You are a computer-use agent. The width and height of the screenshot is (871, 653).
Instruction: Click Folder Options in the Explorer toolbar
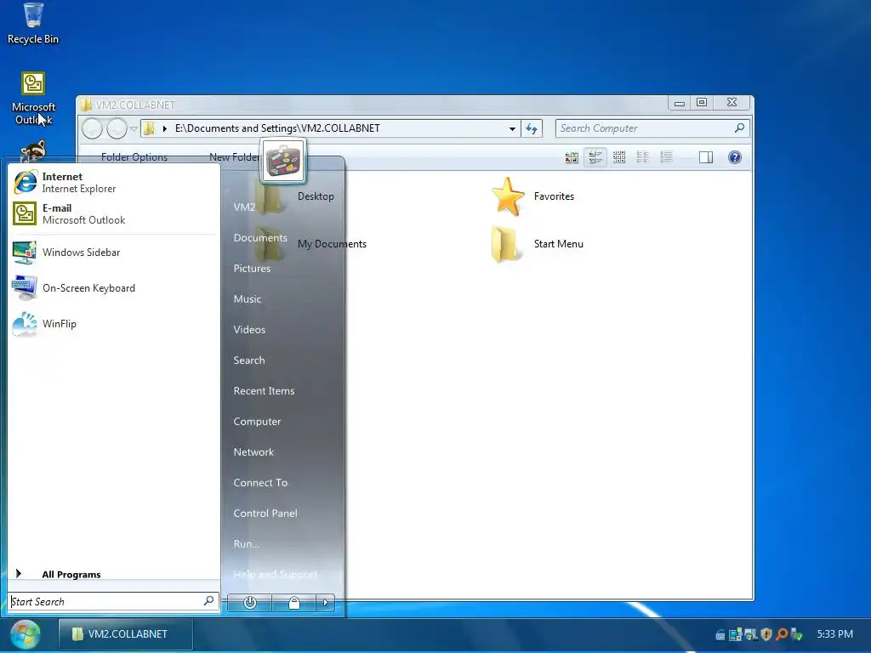point(134,157)
